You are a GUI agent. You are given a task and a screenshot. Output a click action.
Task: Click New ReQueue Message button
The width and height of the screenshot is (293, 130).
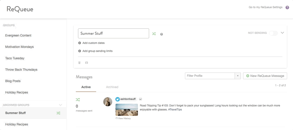pyautogui.click(x=265, y=76)
